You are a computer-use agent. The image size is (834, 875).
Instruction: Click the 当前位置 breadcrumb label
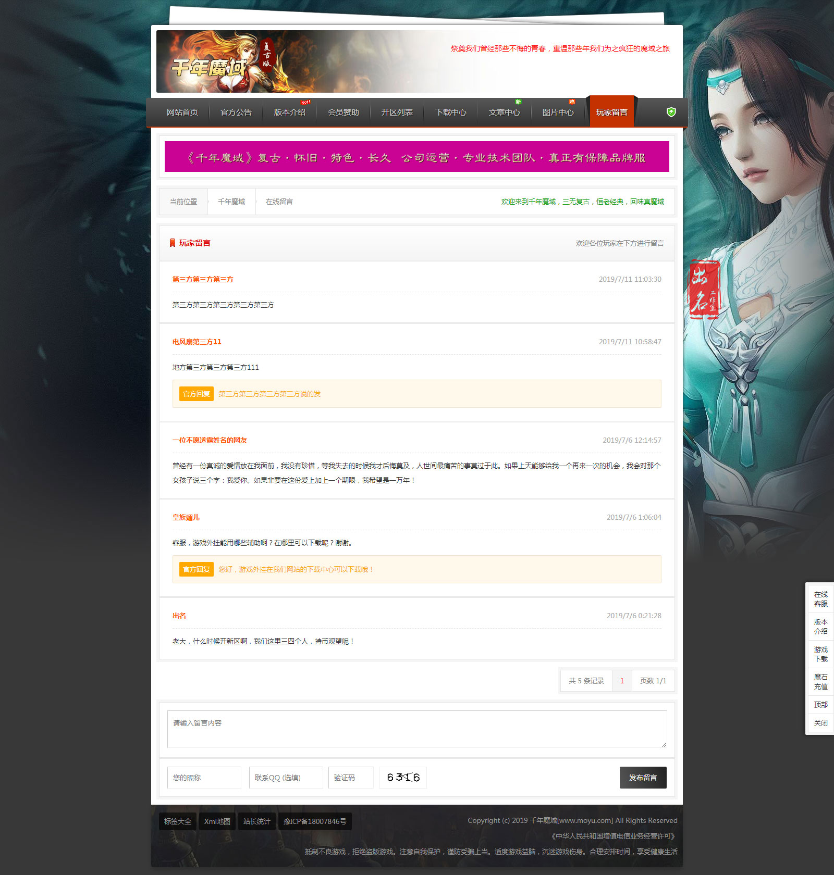(183, 202)
